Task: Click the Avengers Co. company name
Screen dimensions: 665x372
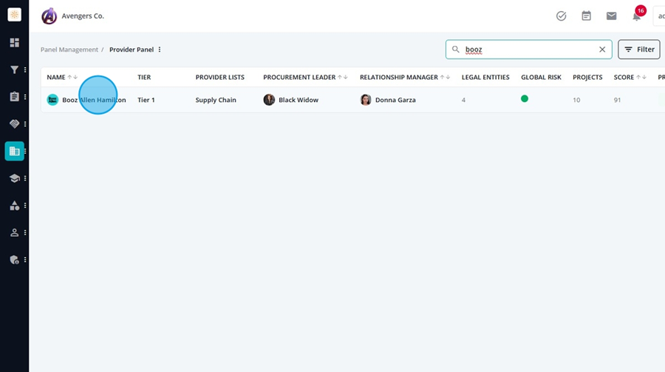Action: coord(83,16)
